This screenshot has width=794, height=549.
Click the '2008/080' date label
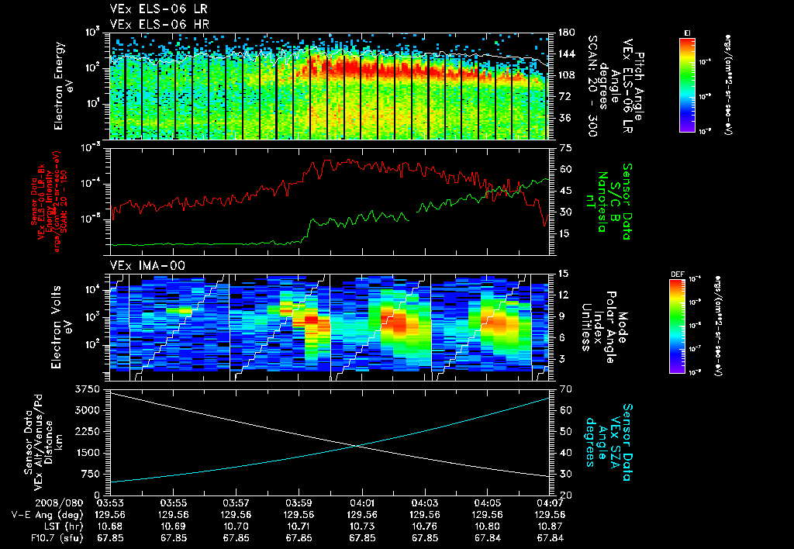59,504
